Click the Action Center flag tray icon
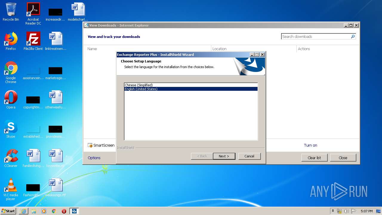The height and width of the screenshot is (215, 382). [353, 211]
